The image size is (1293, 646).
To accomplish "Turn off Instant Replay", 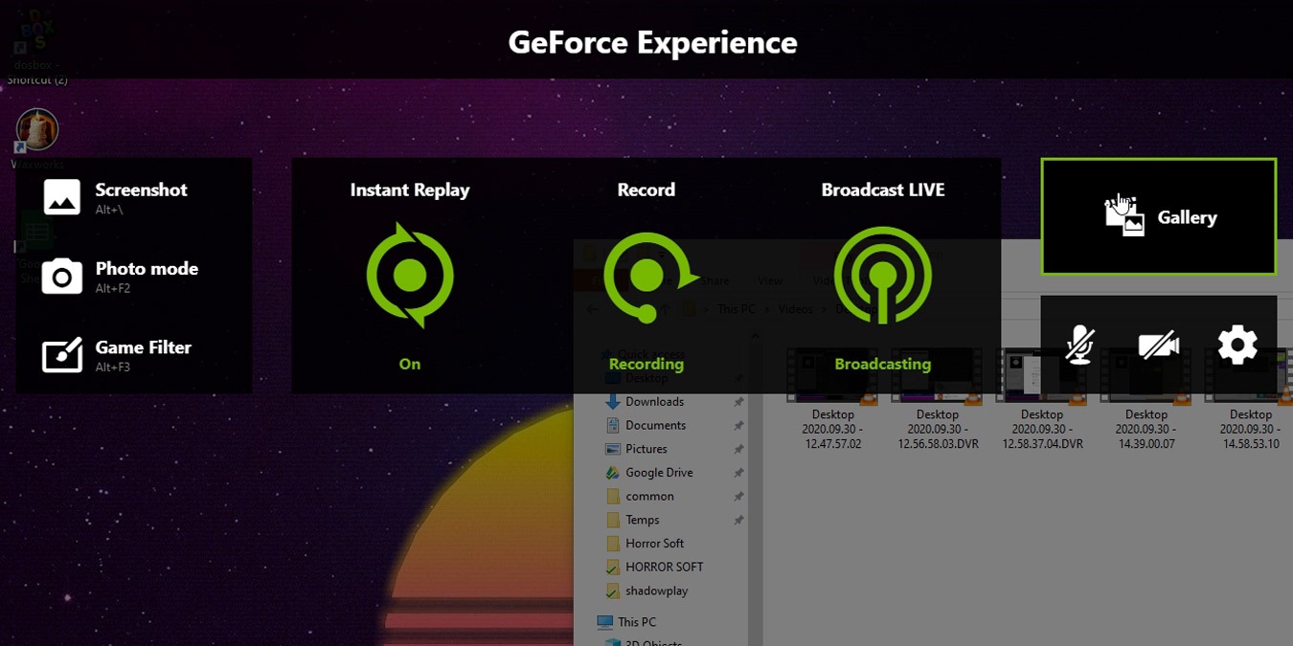I will pyautogui.click(x=409, y=364).
